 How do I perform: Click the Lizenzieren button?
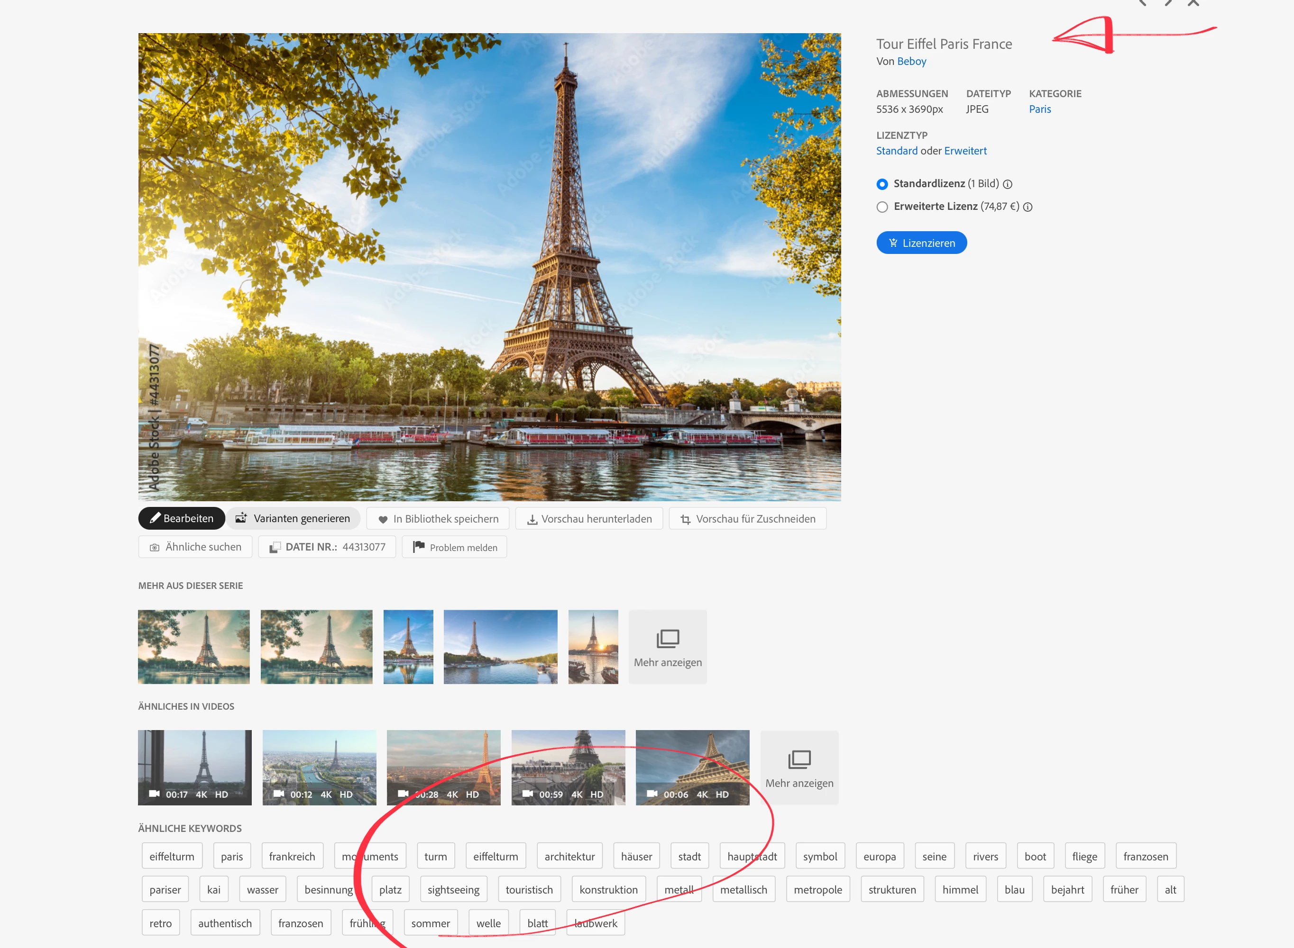pyautogui.click(x=921, y=243)
